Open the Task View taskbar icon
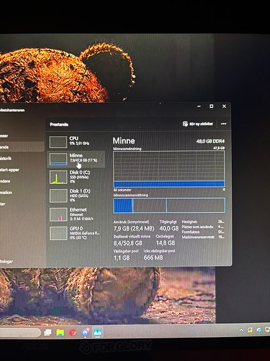Image resolution: width=270 pixels, height=361 pixels. coord(48,333)
